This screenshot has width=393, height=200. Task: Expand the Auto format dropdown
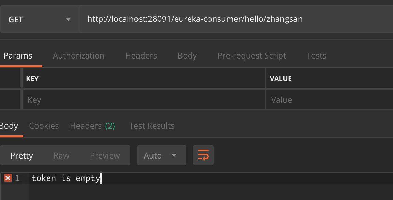pyautogui.click(x=161, y=155)
